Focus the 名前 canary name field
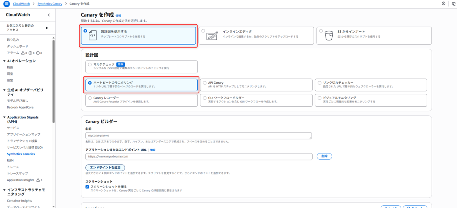 pyautogui.click(x=199, y=136)
